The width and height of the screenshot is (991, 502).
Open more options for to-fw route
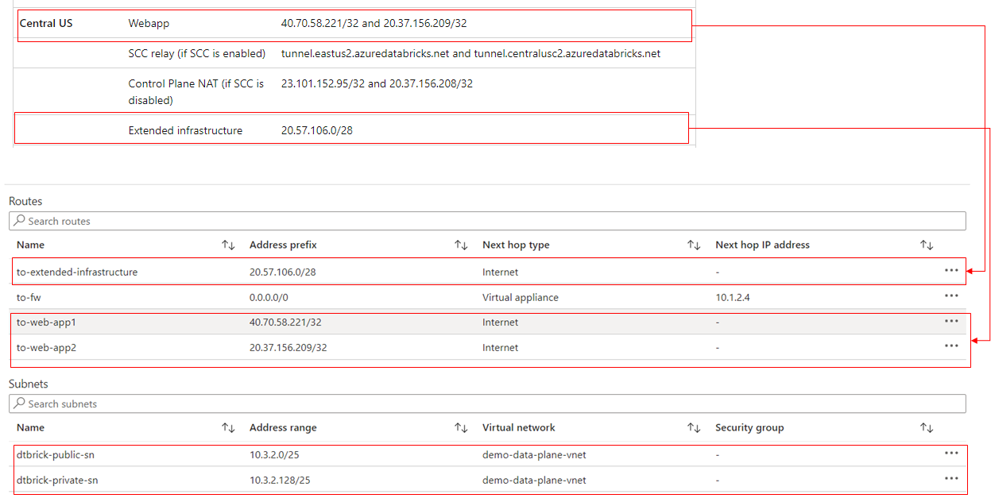coord(951,296)
